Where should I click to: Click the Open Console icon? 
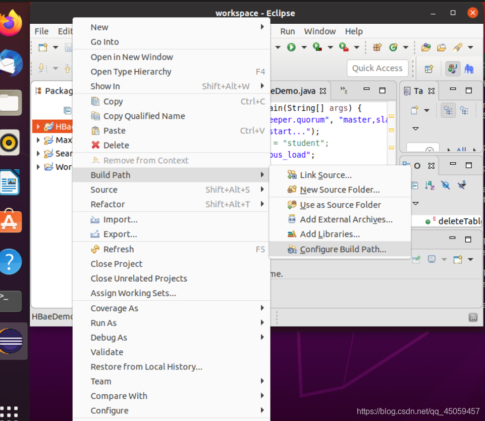click(x=457, y=259)
